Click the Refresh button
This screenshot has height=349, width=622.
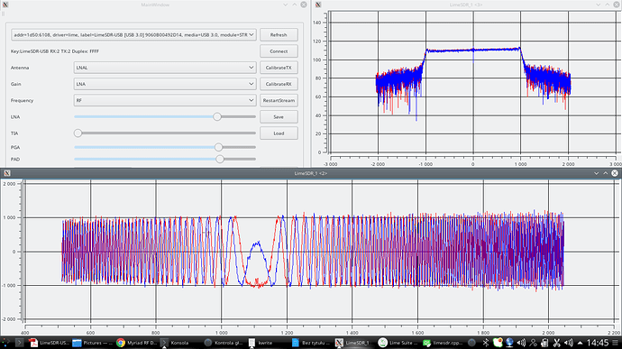[x=279, y=35]
